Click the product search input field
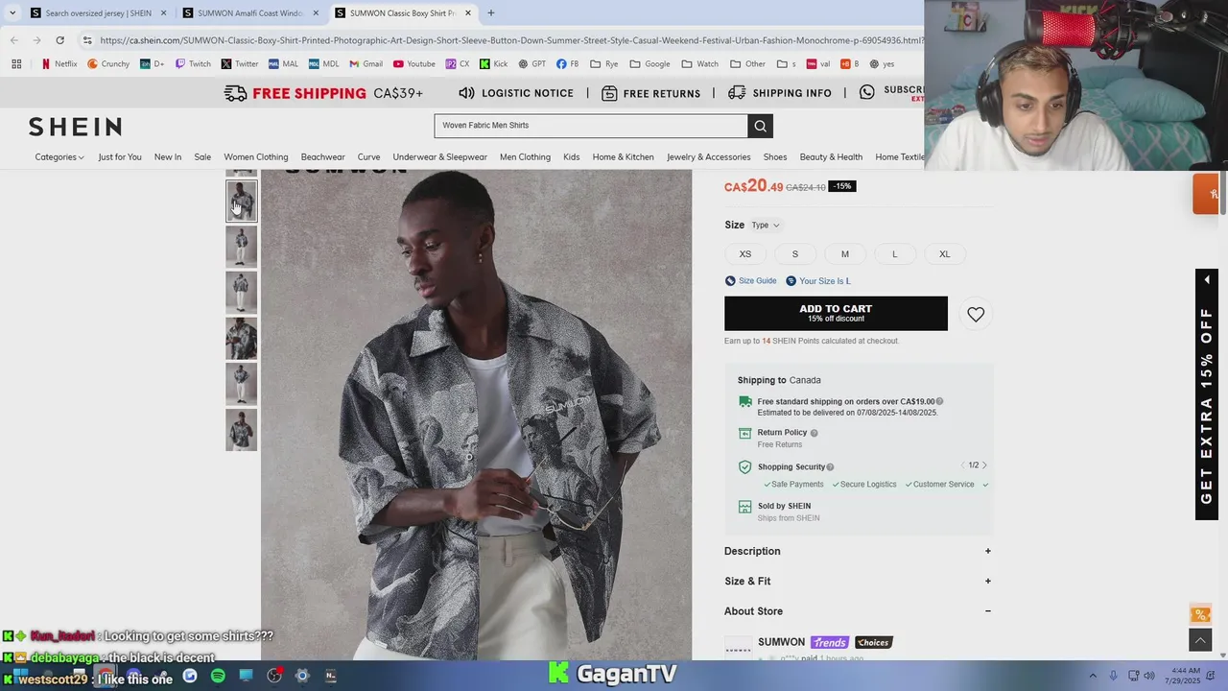Screen dimensions: 1228x691 point(591,126)
